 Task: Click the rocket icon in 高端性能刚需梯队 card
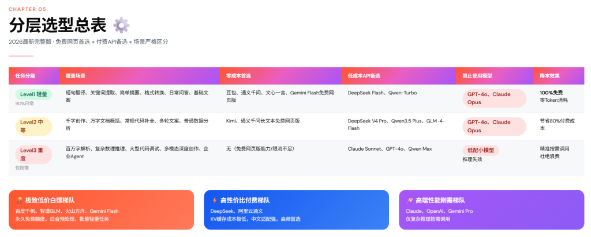click(x=409, y=201)
